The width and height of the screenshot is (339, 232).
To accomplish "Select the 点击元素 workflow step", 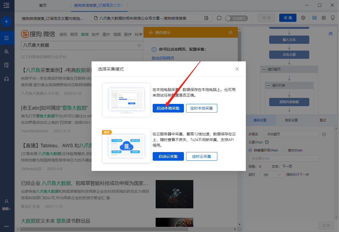I will tap(289, 55).
